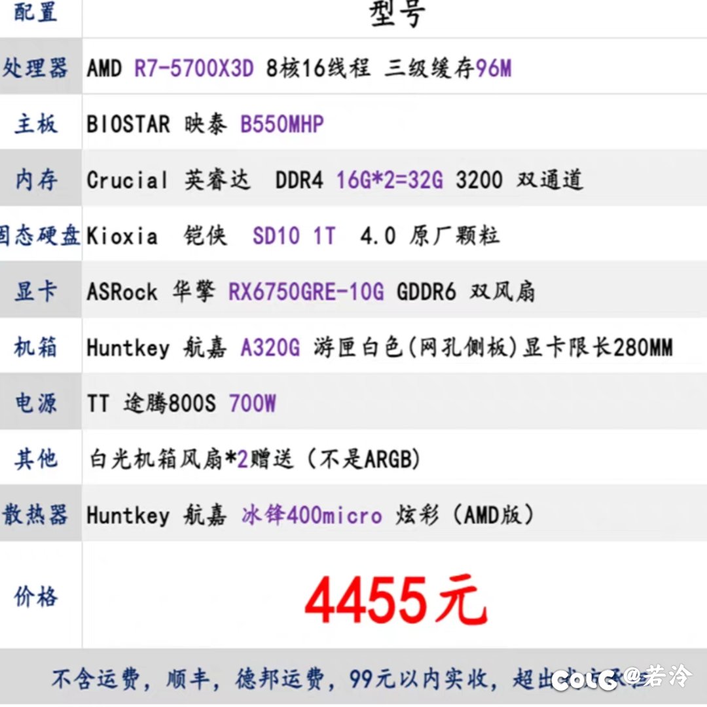
Task: Click the 配置 column header
Action: point(36,11)
